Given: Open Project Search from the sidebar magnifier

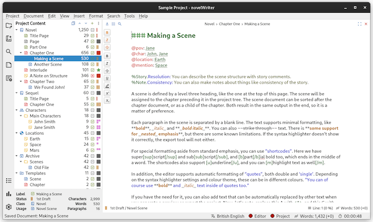Looking at the screenshot, I should click(9, 52).
